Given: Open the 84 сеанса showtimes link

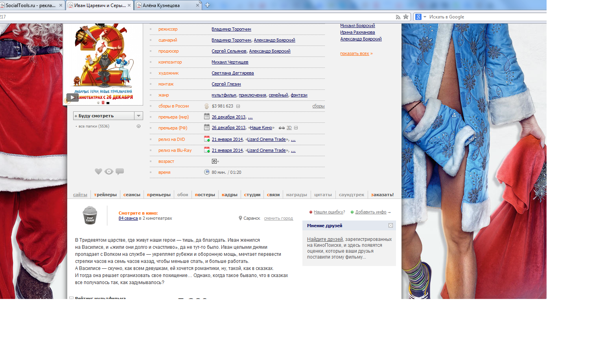Looking at the screenshot, I should point(128,218).
